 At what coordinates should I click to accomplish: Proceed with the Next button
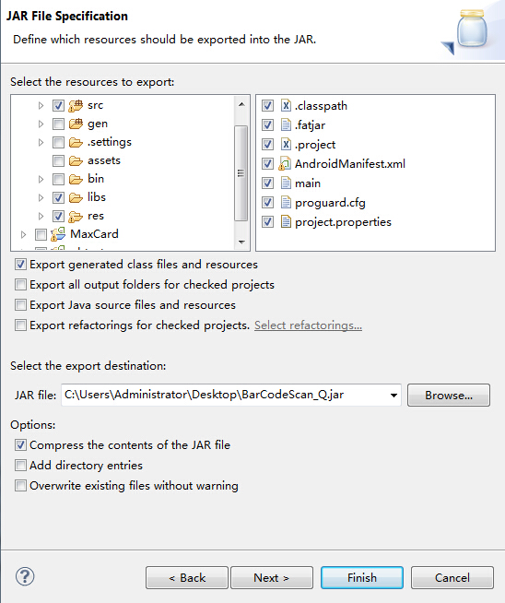tap(271, 577)
